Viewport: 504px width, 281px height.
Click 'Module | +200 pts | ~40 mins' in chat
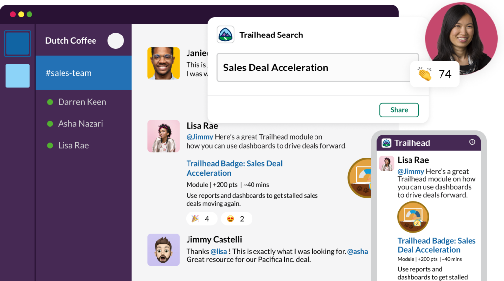[227, 185]
